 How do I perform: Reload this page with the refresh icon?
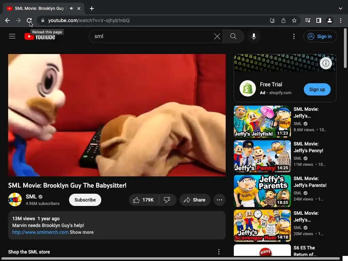(x=29, y=20)
